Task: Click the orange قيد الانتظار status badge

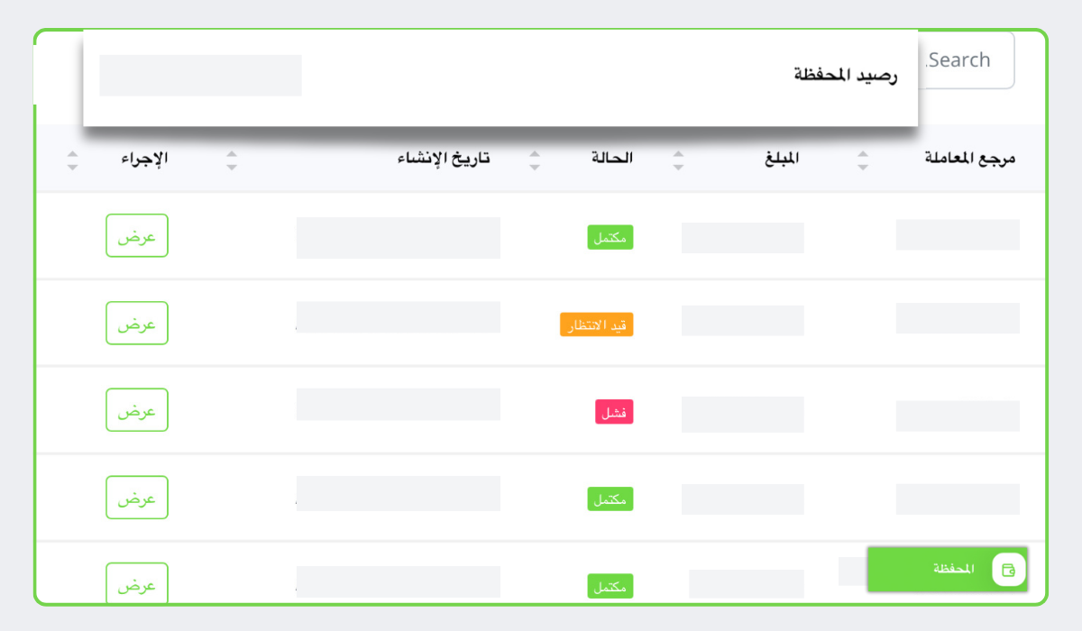Action: tap(596, 325)
